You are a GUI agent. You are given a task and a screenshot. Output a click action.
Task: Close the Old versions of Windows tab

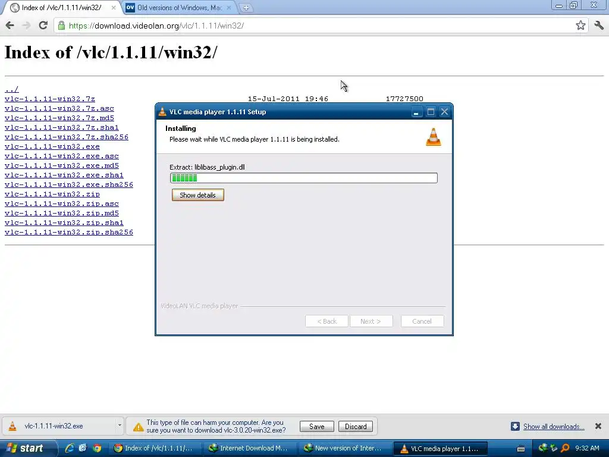tap(229, 8)
